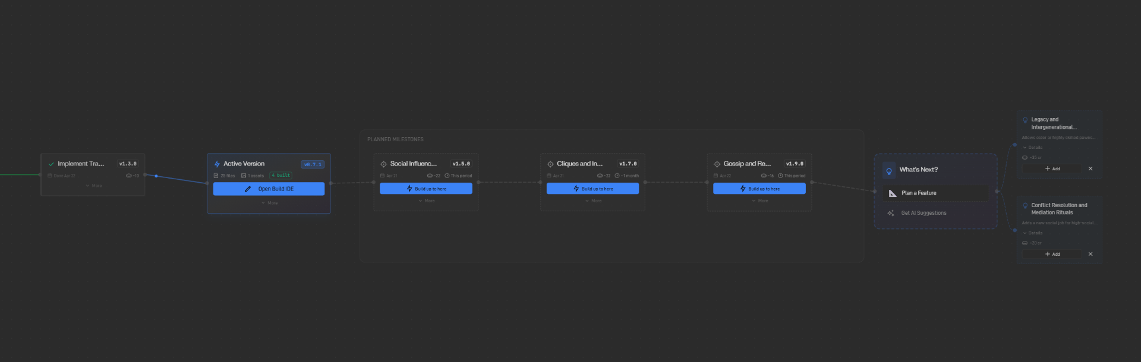Click the credits coin icon on Implement Tra... card
1141x362 pixels.
pos(128,176)
